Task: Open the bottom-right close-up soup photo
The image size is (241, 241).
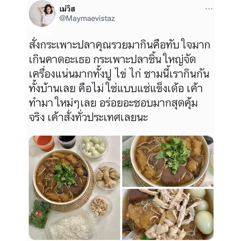Action: (168, 214)
